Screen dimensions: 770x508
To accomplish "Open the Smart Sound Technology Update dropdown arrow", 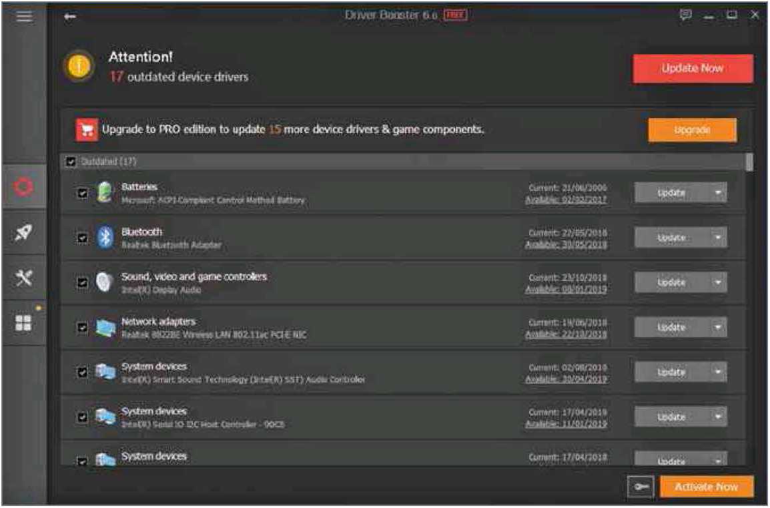I will click(717, 372).
